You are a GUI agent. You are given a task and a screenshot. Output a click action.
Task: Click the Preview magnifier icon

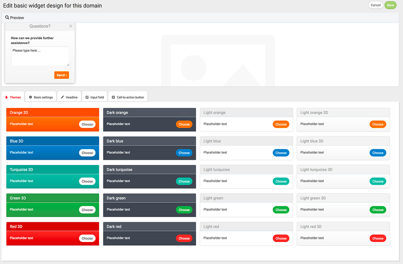[x=7, y=18]
